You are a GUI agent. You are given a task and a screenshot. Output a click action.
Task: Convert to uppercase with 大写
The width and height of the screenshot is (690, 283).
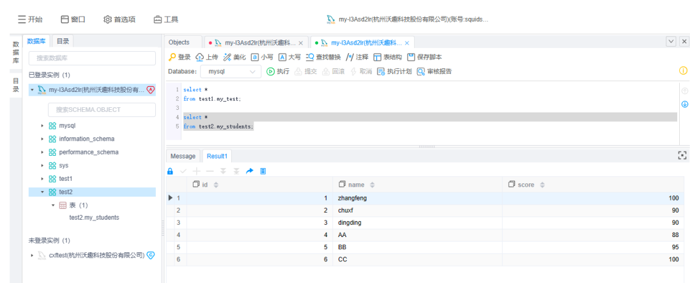pyautogui.click(x=289, y=57)
